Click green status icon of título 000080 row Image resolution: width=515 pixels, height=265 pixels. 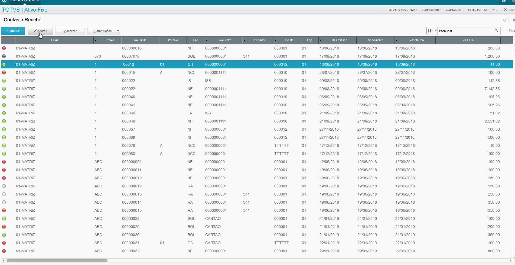pyautogui.click(x=4, y=154)
